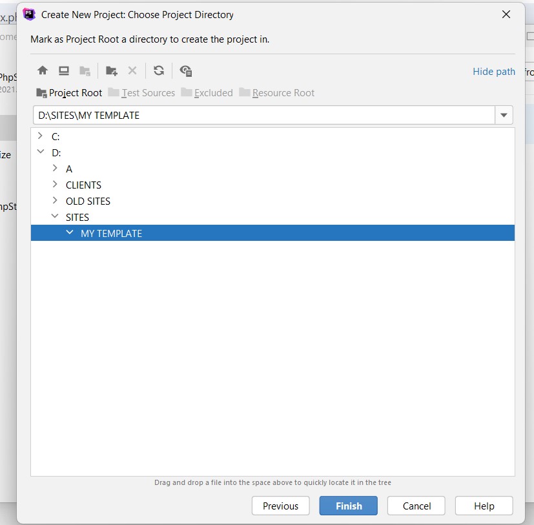Screen dimensions: 534x525
Task: Create a new folder via toolbar icon
Action: click(112, 71)
